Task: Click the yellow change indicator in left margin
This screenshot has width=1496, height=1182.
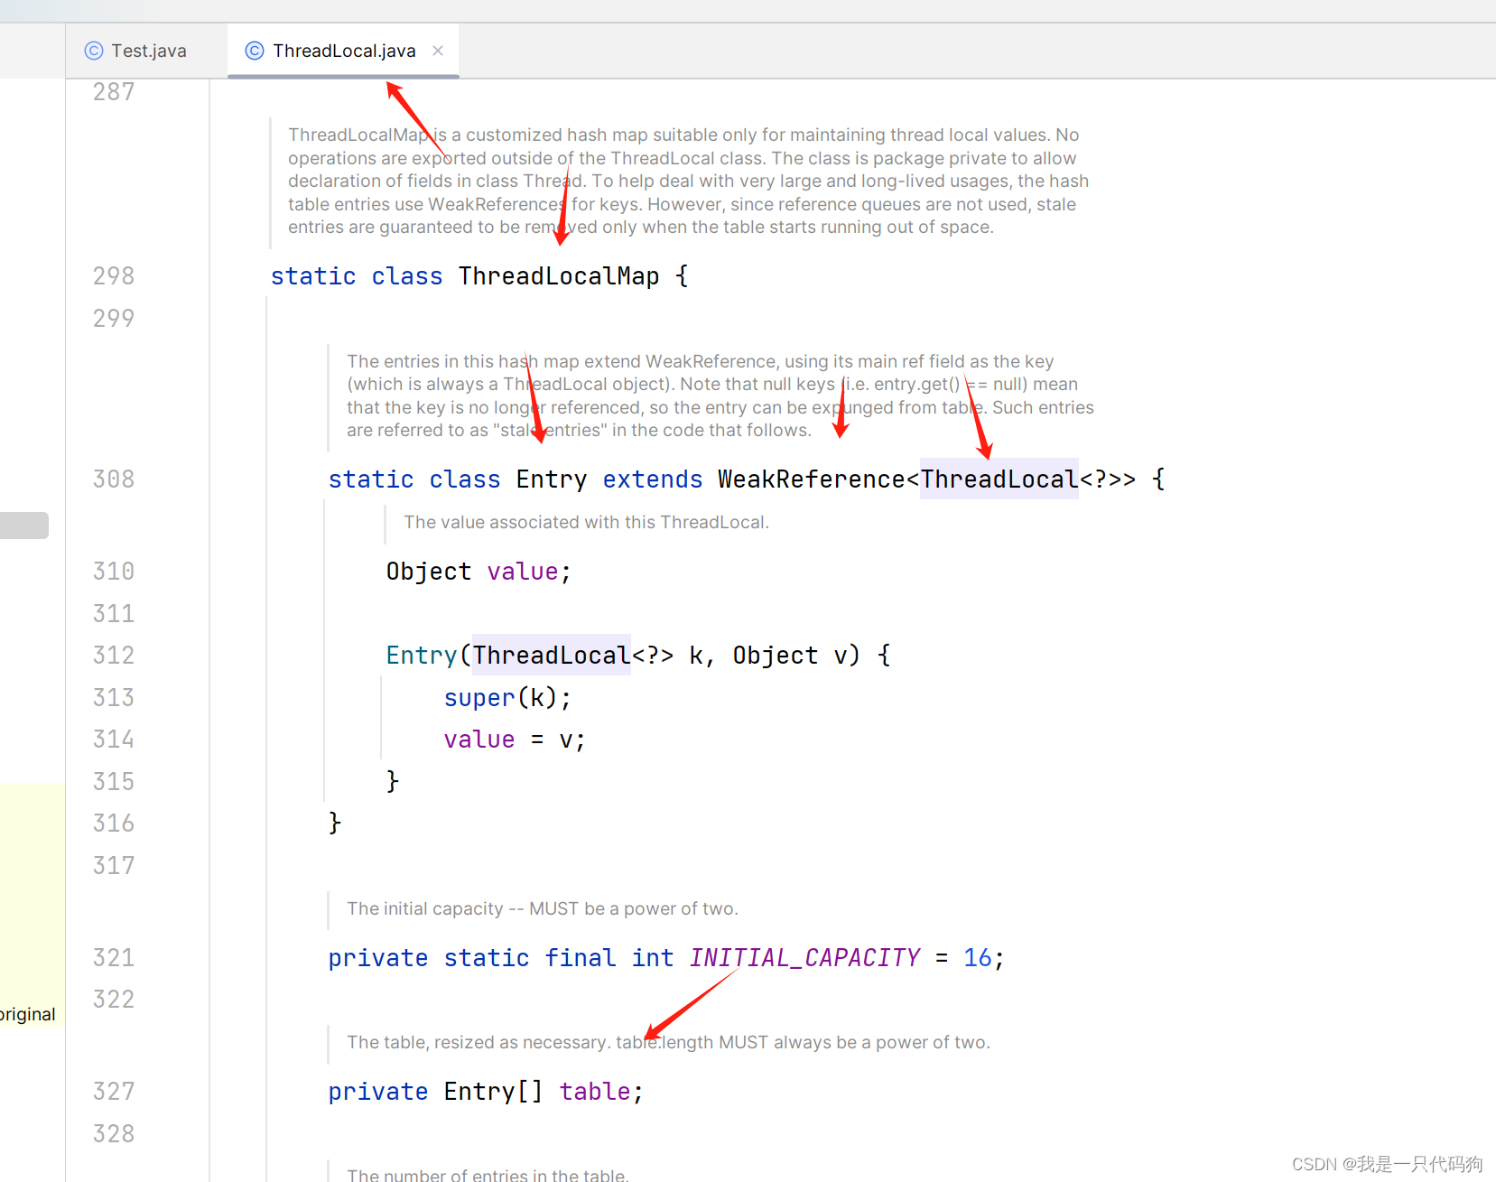Action: tap(32, 903)
